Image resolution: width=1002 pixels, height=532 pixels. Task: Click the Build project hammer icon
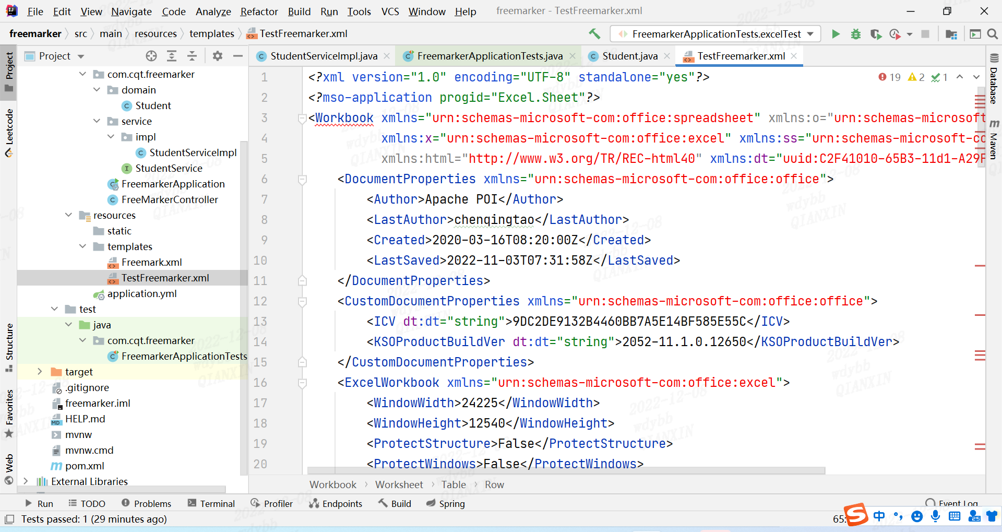point(594,34)
